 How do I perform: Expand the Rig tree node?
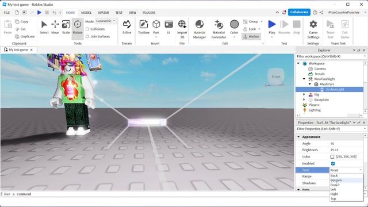click(304, 94)
